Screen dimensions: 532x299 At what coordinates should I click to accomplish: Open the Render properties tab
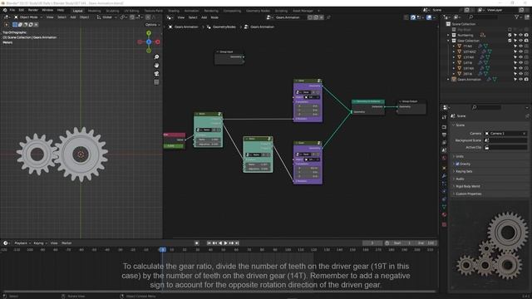(444, 127)
